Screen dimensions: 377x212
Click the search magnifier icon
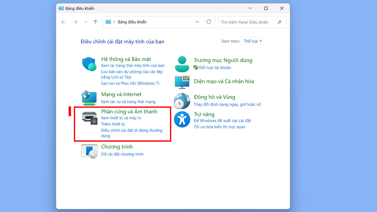pyautogui.click(x=280, y=22)
